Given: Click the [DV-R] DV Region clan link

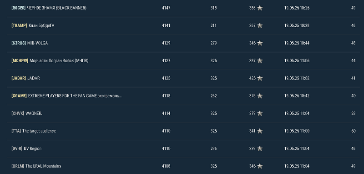Looking at the screenshot, I should click(x=26, y=149).
